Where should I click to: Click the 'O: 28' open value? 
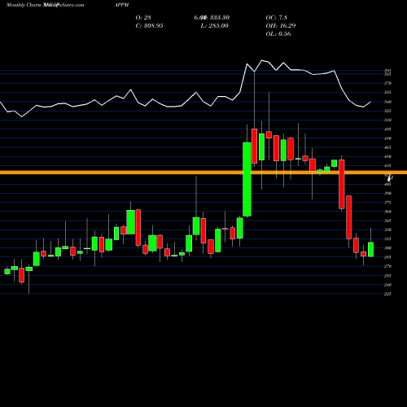[x=143, y=18]
